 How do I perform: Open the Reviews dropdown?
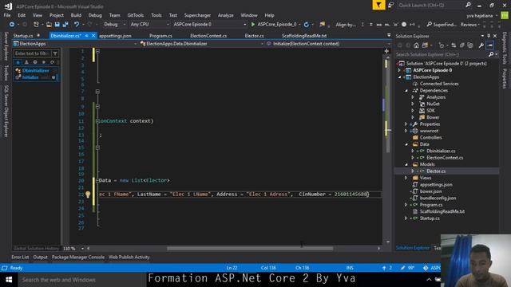coord(470,25)
